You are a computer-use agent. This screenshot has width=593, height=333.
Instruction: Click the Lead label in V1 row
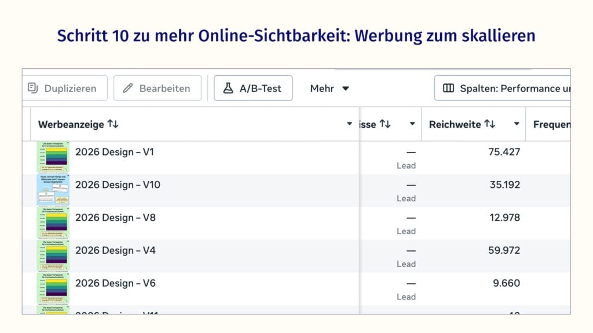click(x=406, y=165)
